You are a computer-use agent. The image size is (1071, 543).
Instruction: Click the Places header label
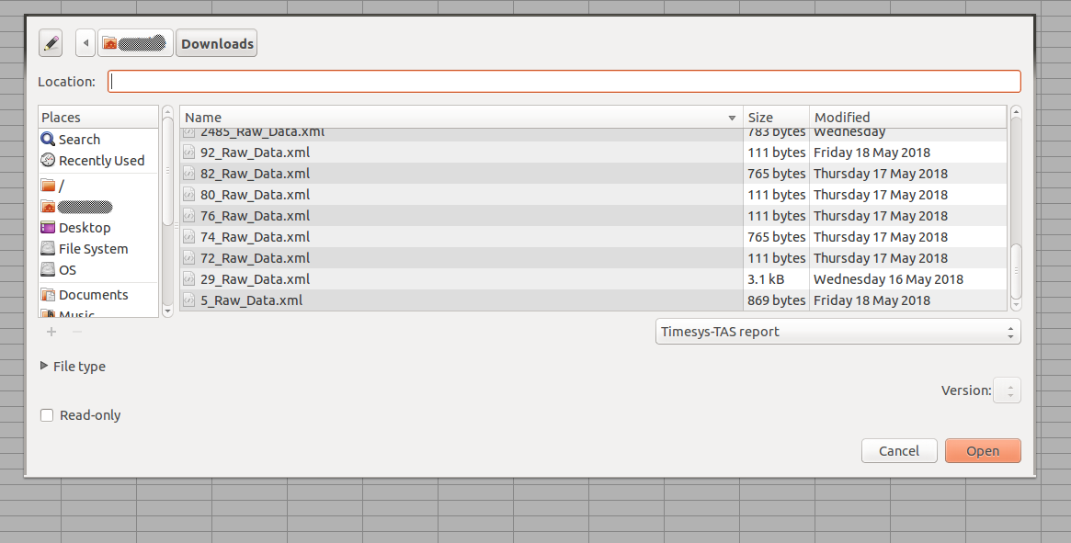coord(61,118)
